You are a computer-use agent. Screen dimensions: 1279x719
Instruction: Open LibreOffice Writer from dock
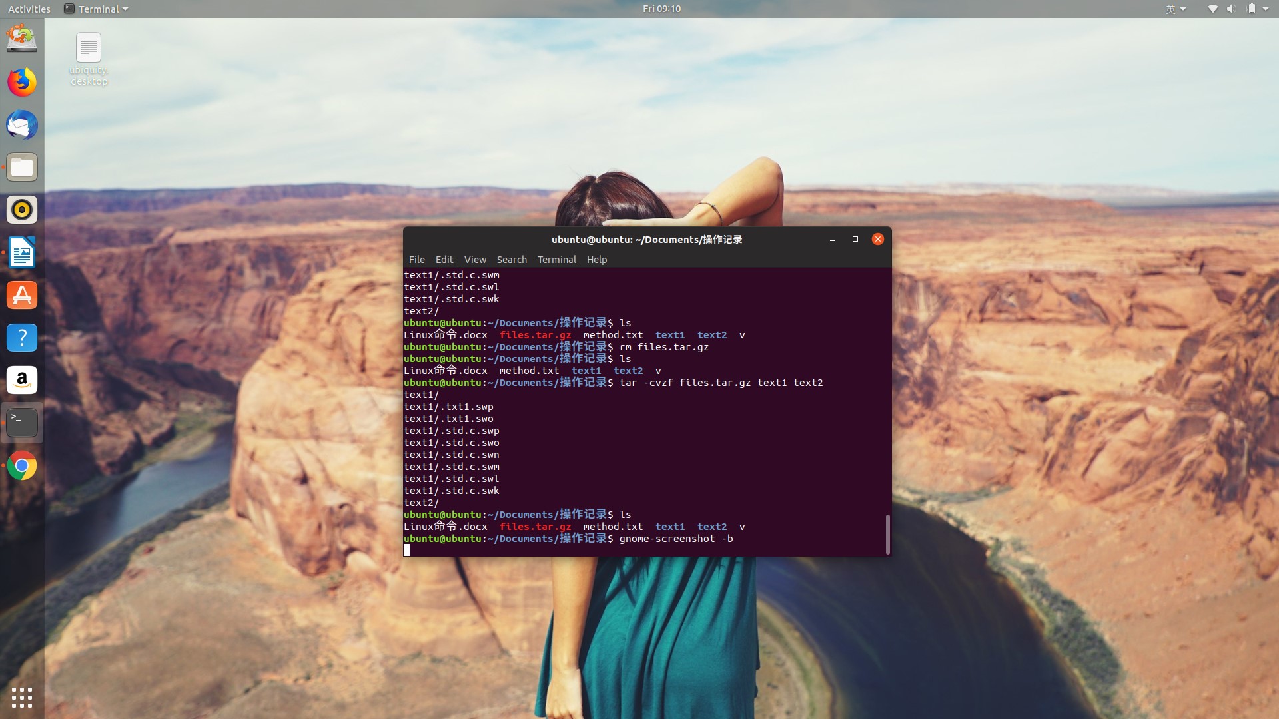click(22, 252)
